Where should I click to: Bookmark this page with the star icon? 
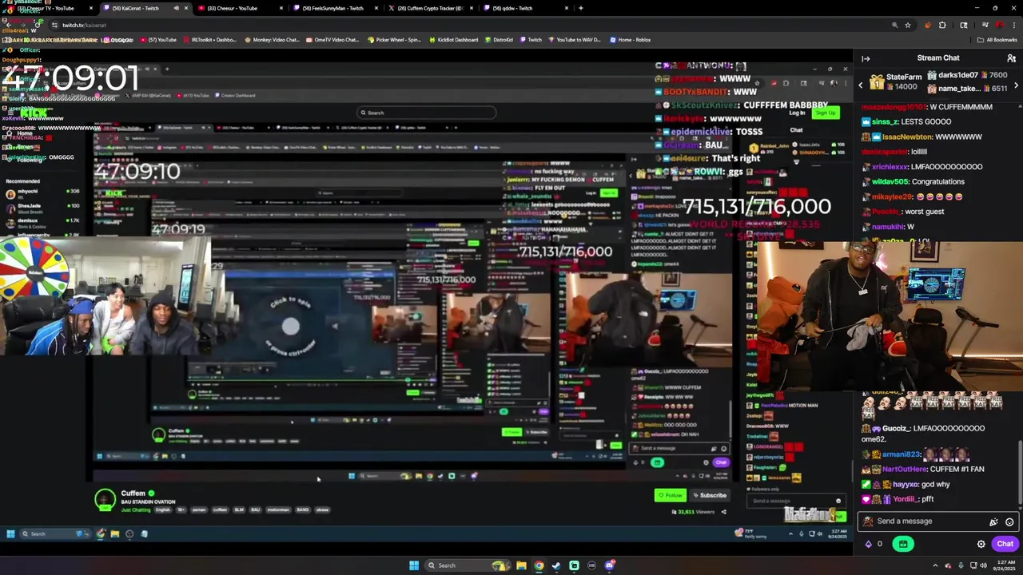point(908,25)
